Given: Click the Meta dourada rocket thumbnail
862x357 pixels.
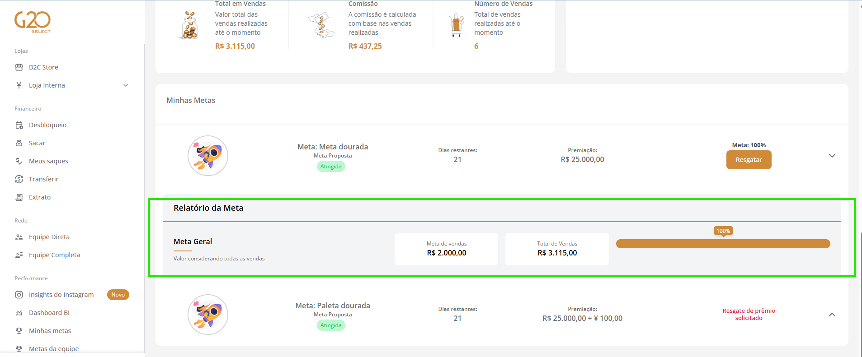Looking at the screenshot, I should click(x=208, y=156).
